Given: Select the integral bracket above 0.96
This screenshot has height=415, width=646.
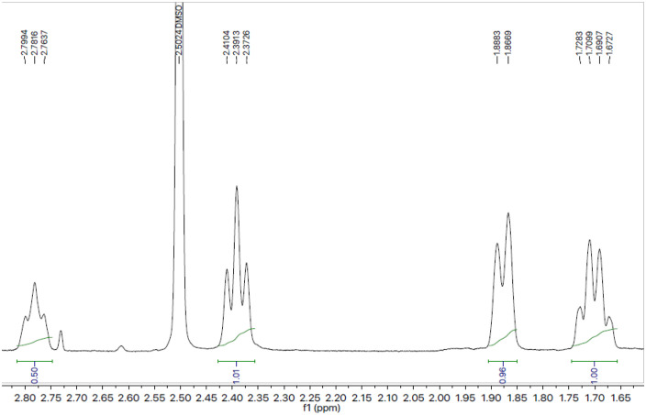Looking at the screenshot, I should 503,362.
